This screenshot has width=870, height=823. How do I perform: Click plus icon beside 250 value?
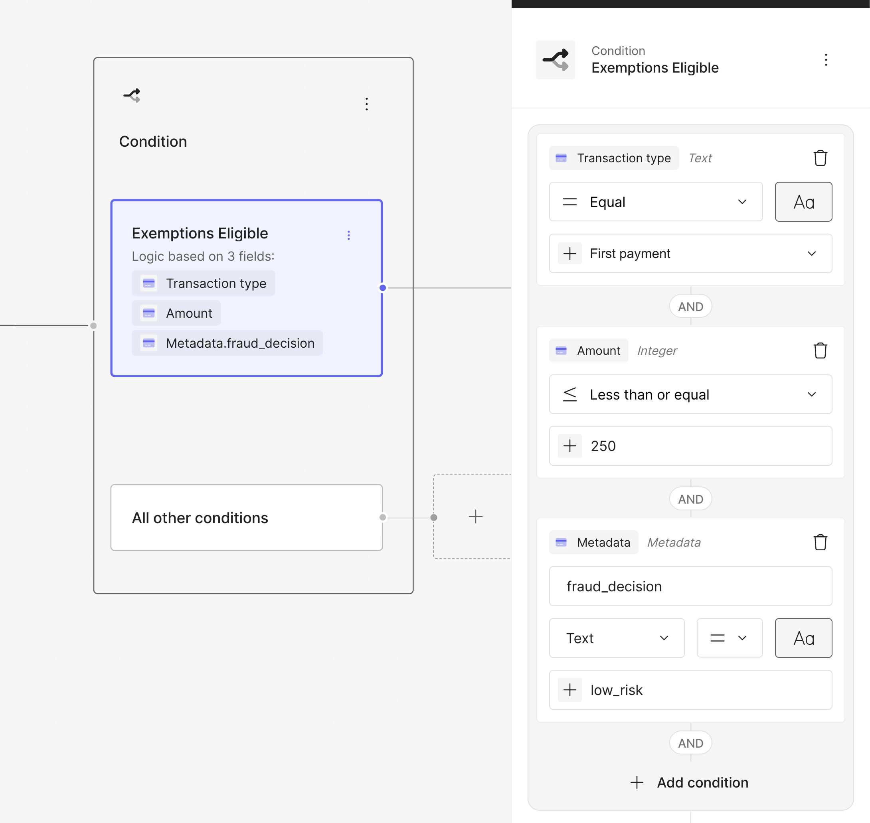[569, 446]
